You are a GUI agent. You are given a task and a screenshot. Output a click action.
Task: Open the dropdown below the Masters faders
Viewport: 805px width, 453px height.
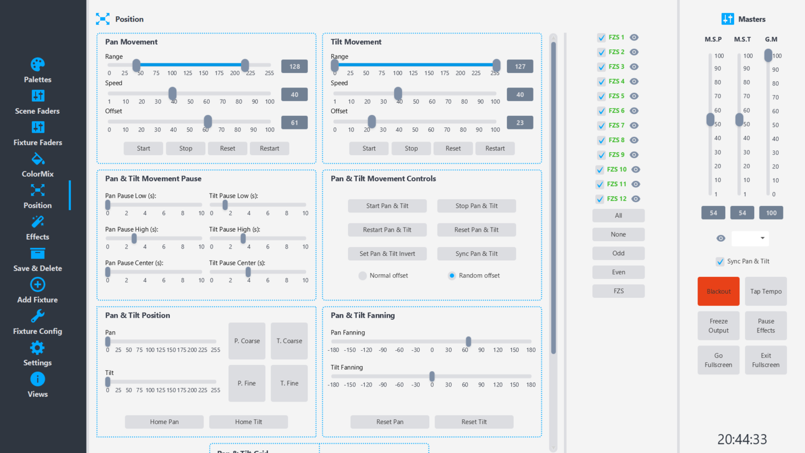tap(750, 239)
